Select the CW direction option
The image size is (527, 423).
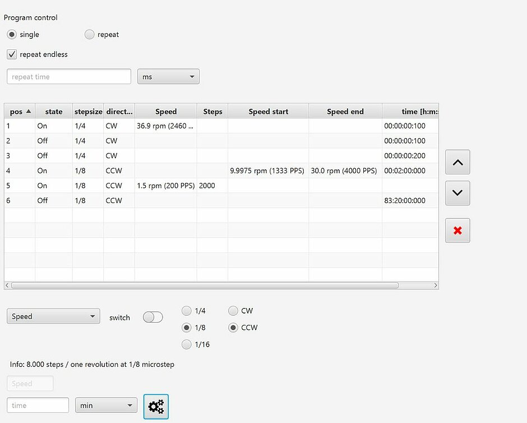[233, 311]
